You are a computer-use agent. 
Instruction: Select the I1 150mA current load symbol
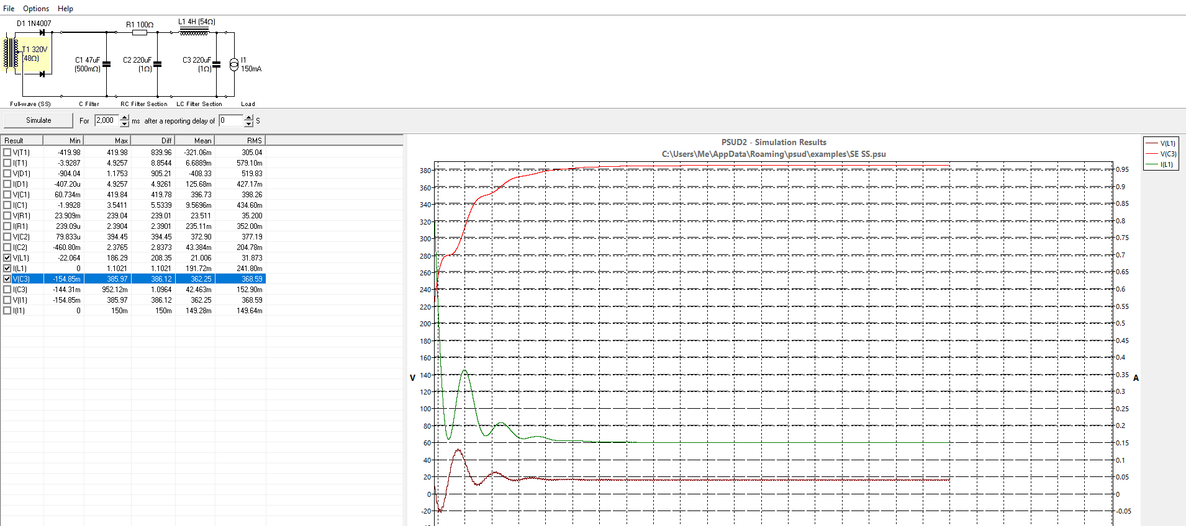click(234, 64)
